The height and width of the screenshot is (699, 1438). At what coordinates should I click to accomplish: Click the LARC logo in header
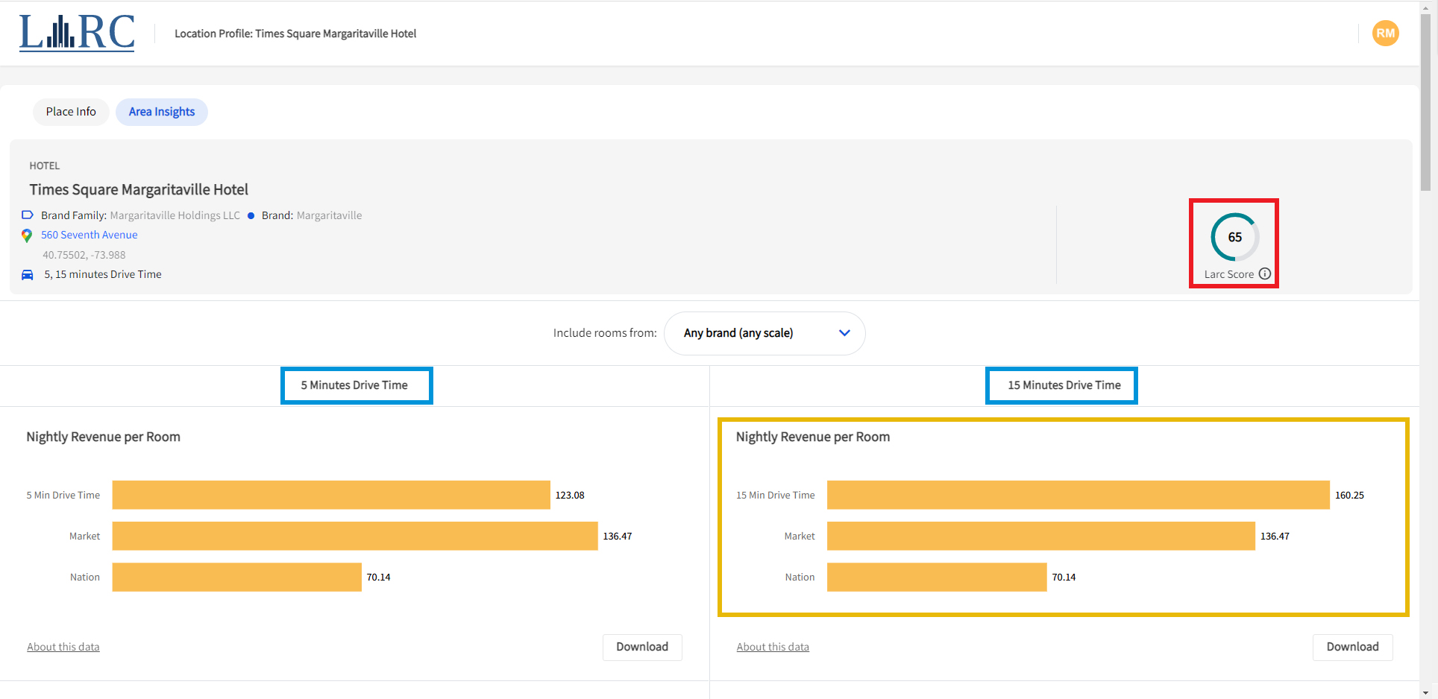(77, 34)
